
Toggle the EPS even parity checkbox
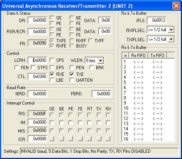pos(52,67)
